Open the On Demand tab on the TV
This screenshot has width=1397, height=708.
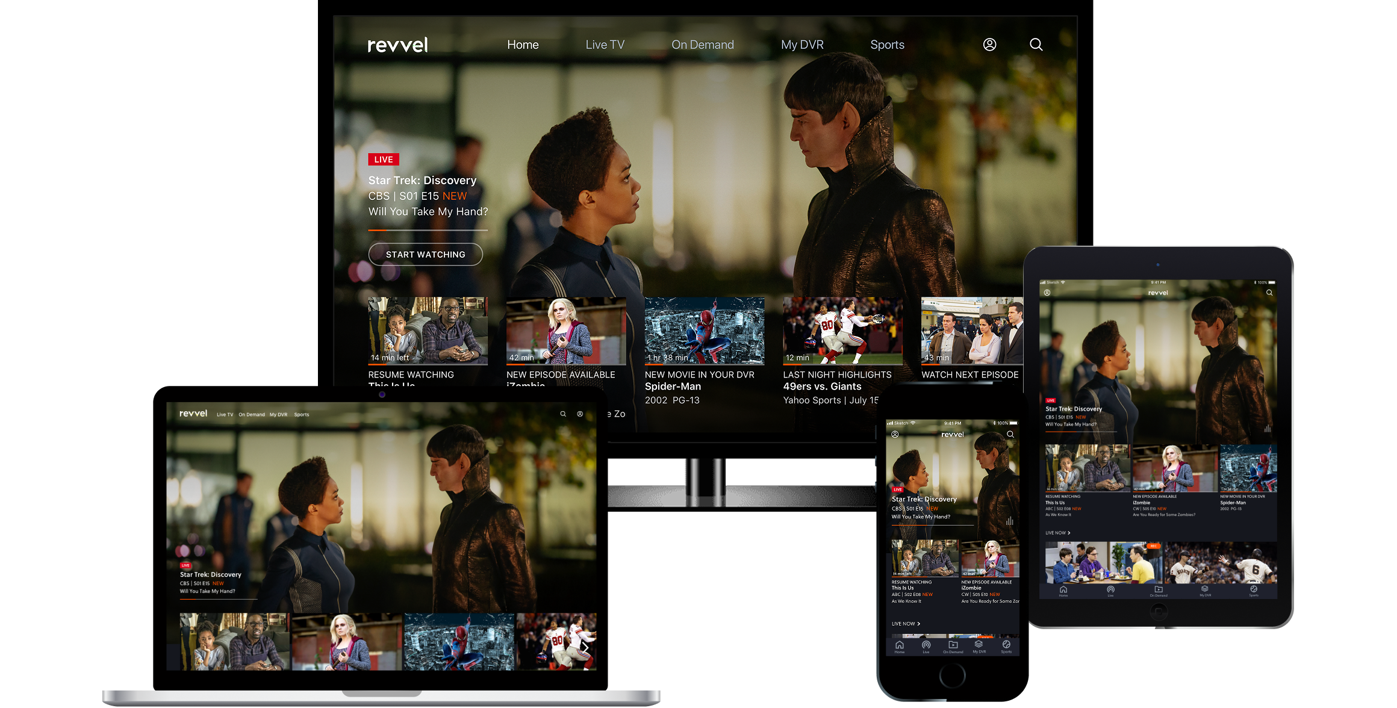click(x=703, y=45)
